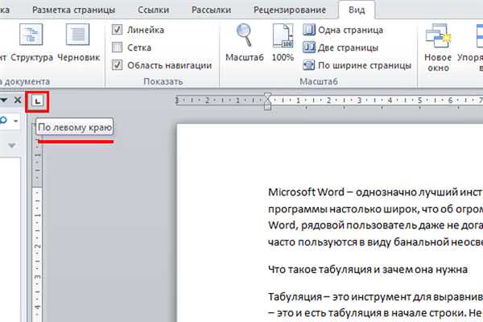483x322 pixels.
Task: Open the Структура outline view
Action: (x=31, y=43)
